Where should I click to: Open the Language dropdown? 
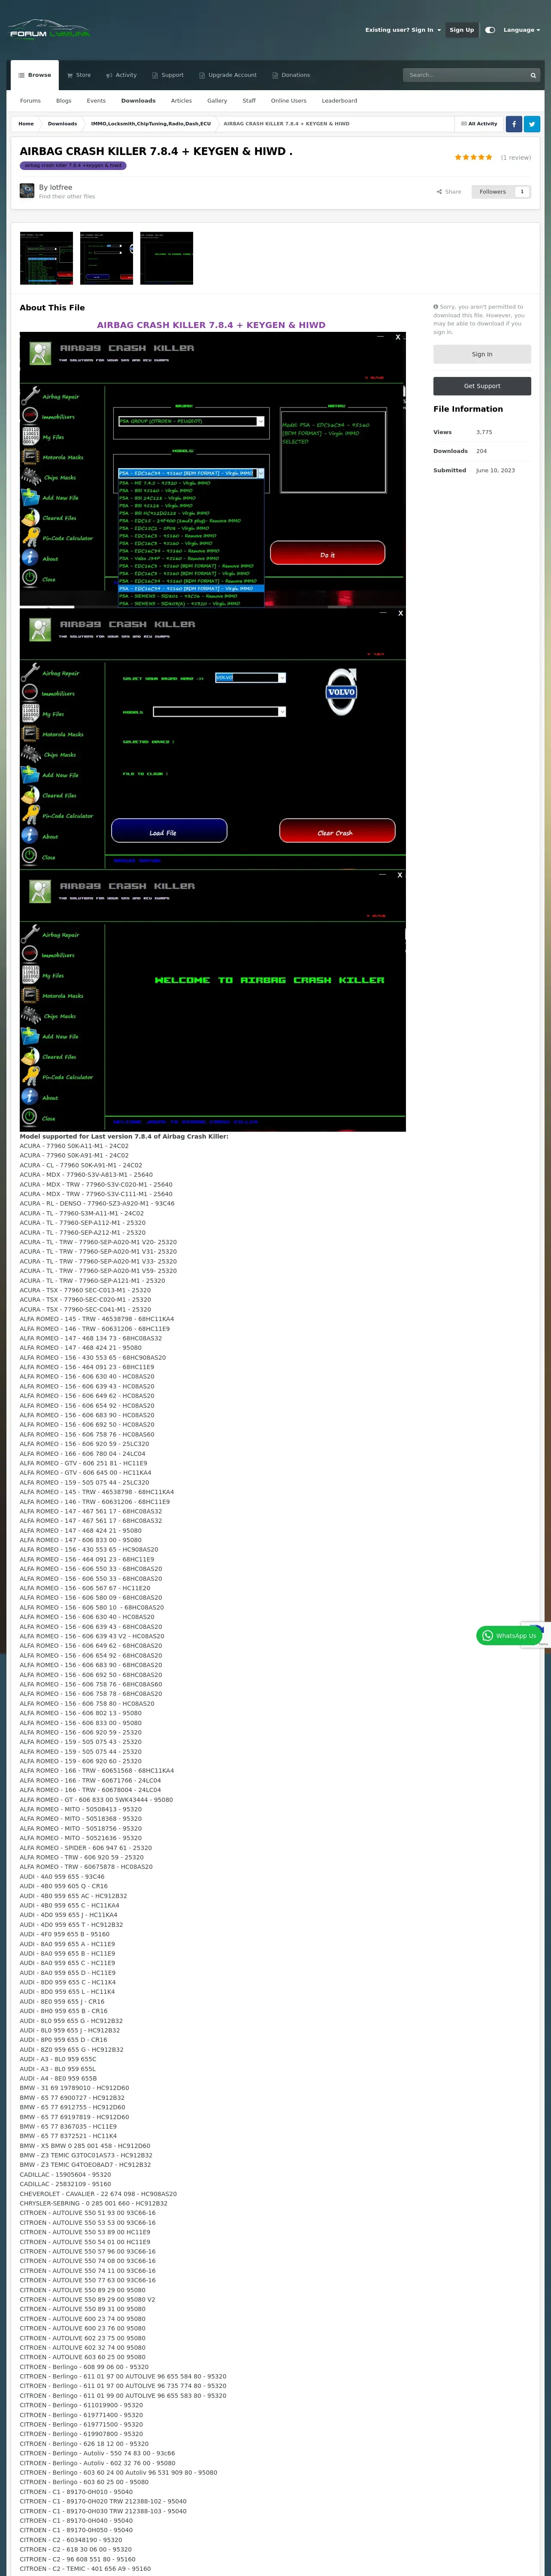click(x=521, y=30)
